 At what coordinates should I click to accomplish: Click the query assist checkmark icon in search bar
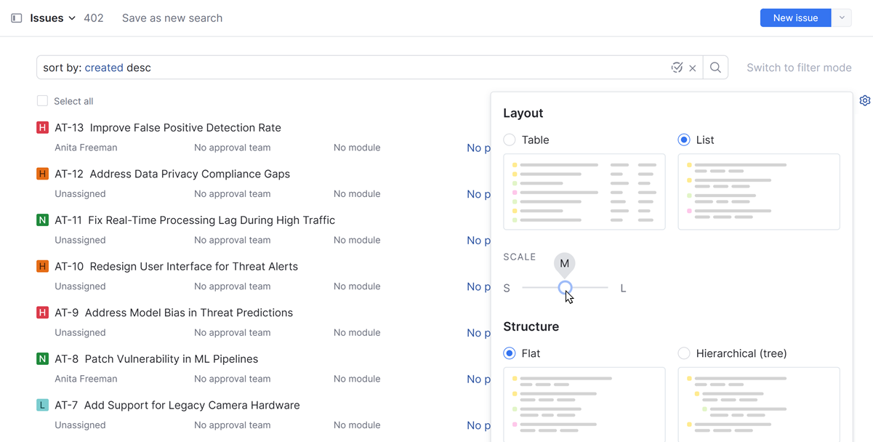point(677,68)
